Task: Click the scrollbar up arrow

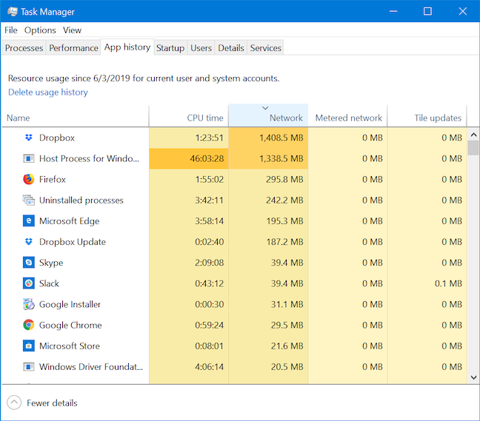Action: tap(473, 135)
